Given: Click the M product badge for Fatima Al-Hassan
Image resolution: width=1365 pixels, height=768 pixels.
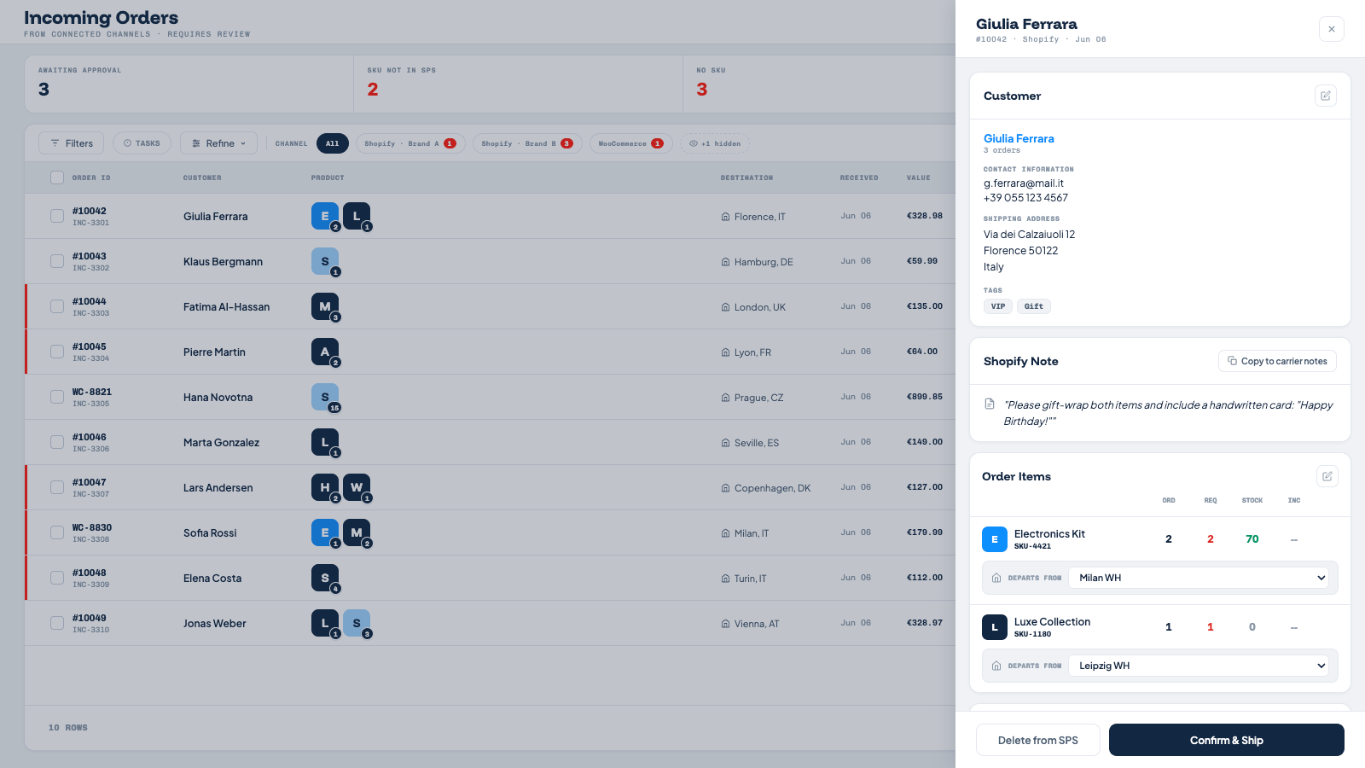Looking at the screenshot, I should tap(325, 306).
